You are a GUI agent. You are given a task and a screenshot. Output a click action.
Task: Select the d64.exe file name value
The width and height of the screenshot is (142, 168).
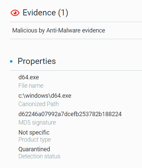pos(29,77)
